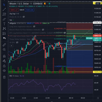Click the RSI 60.00 scale value
Viewport: 102px width, 102px height.
coord(96,83)
